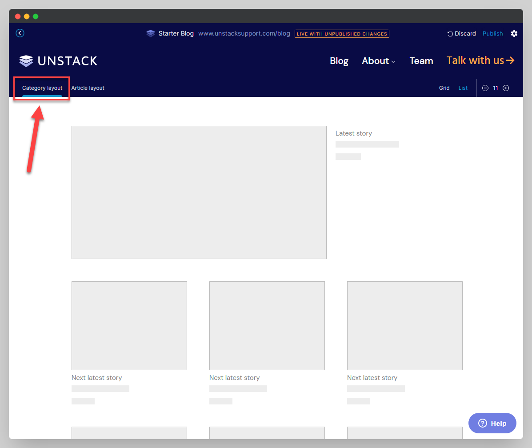Click the Live With Unpublished Changes badge
Screen dimensions: 532x448
342,34
